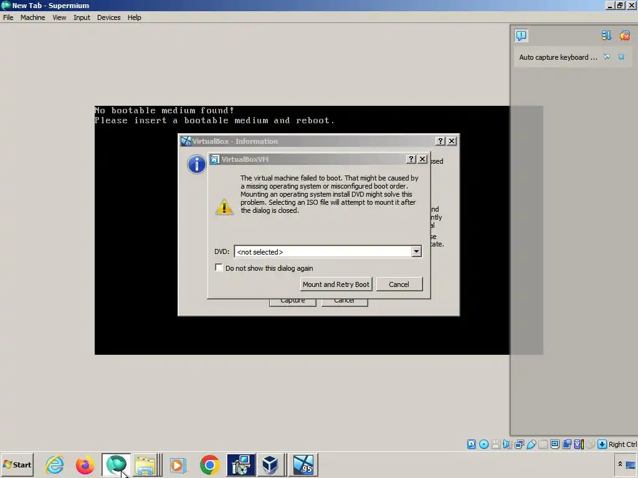Click the blue information icon in dialog
Screen dimensions: 638x478
[196, 164]
